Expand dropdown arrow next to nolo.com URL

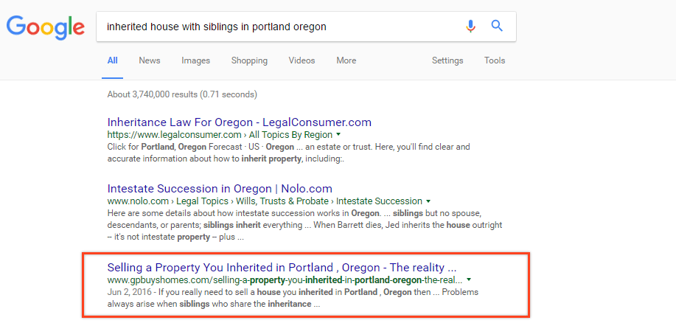(428, 201)
